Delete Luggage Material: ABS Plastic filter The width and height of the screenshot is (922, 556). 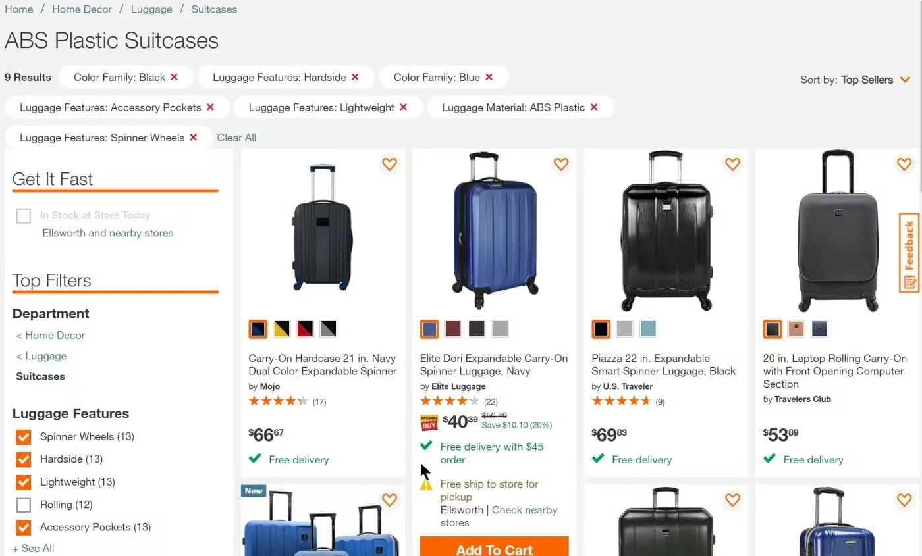tap(593, 107)
